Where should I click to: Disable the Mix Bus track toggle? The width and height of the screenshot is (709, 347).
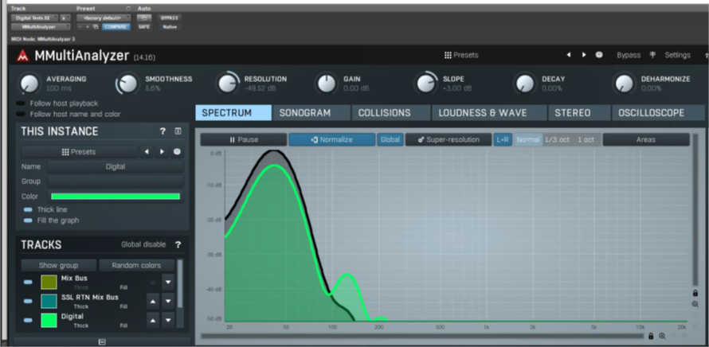tap(28, 282)
